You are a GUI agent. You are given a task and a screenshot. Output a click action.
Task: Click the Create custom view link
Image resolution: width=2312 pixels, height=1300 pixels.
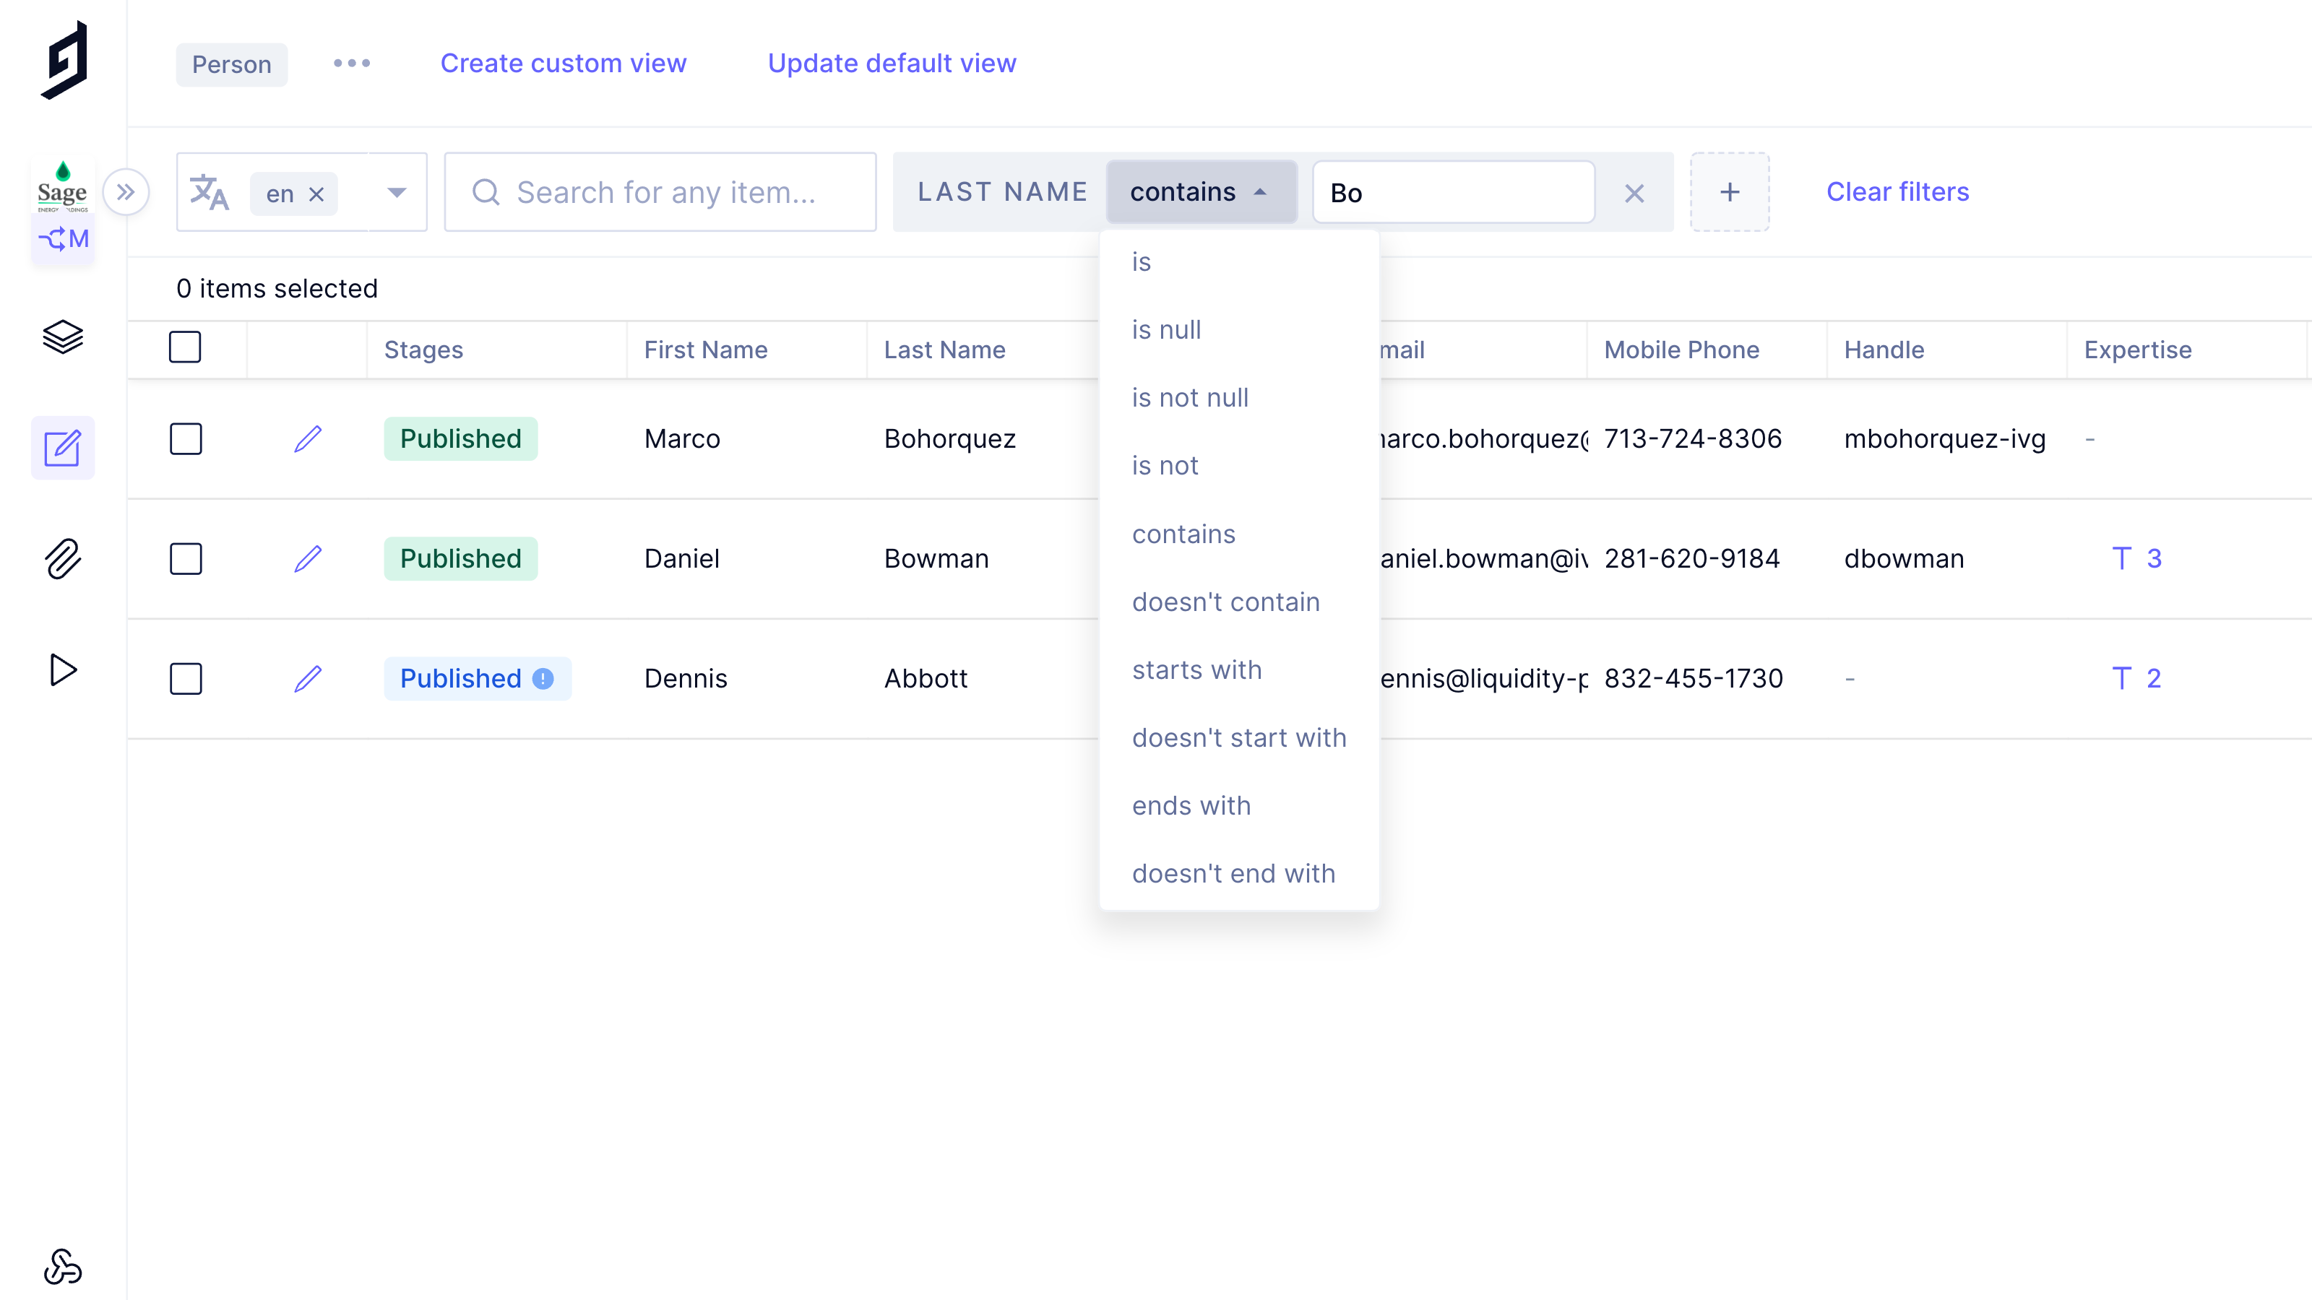(563, 64)
